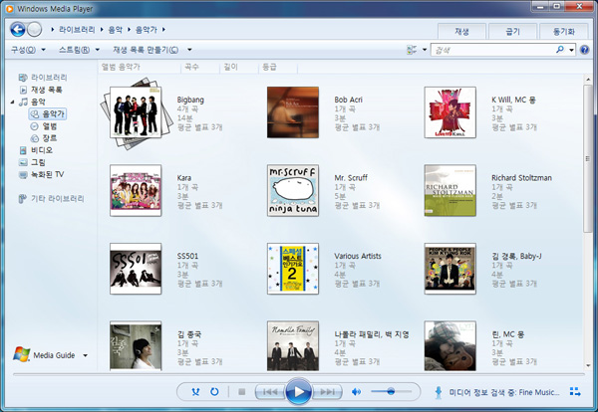Screen dimensions: 598x412
Task: Click the Forward navigation button
Action: coord(34,29)
